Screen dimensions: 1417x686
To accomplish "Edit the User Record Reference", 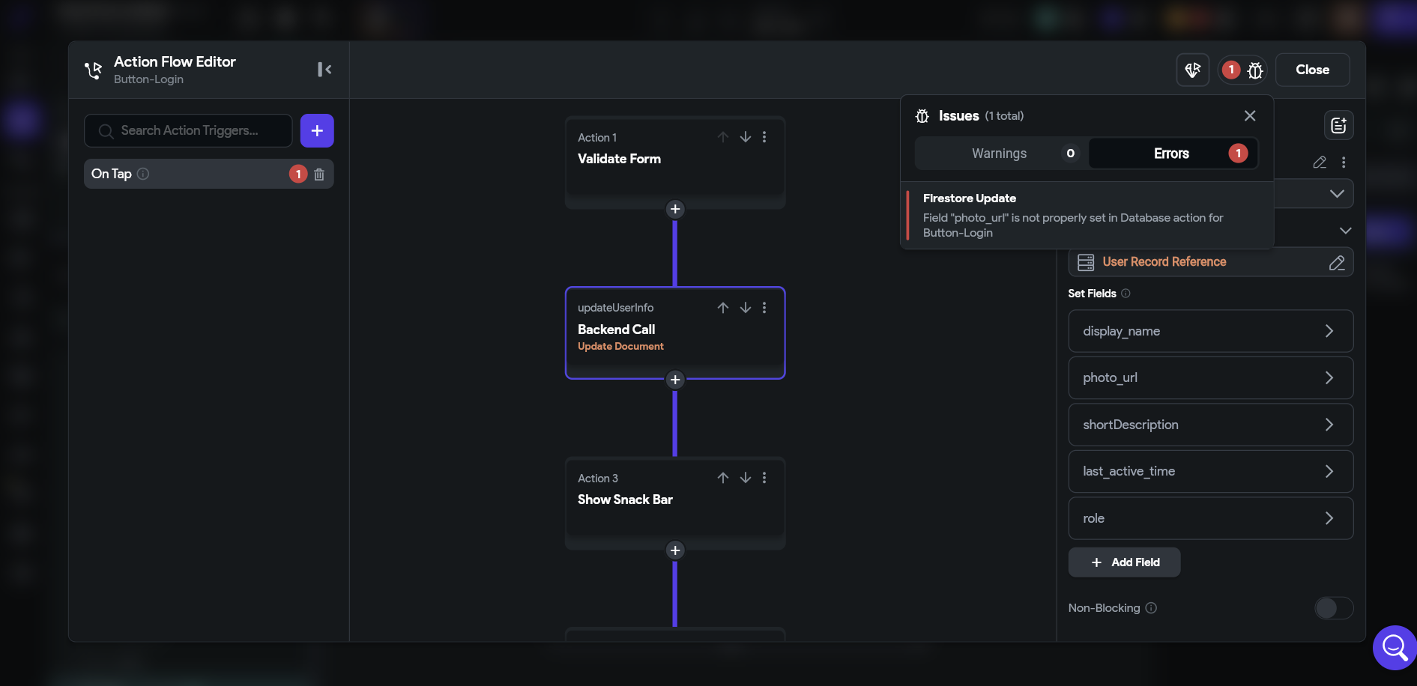I will 1337,263.
